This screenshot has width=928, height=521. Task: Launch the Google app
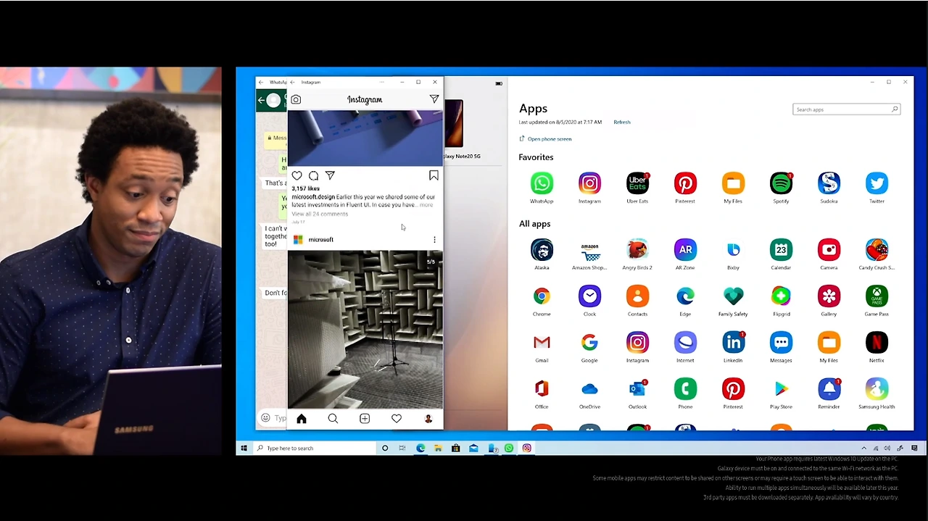click(x=589, y=343)
